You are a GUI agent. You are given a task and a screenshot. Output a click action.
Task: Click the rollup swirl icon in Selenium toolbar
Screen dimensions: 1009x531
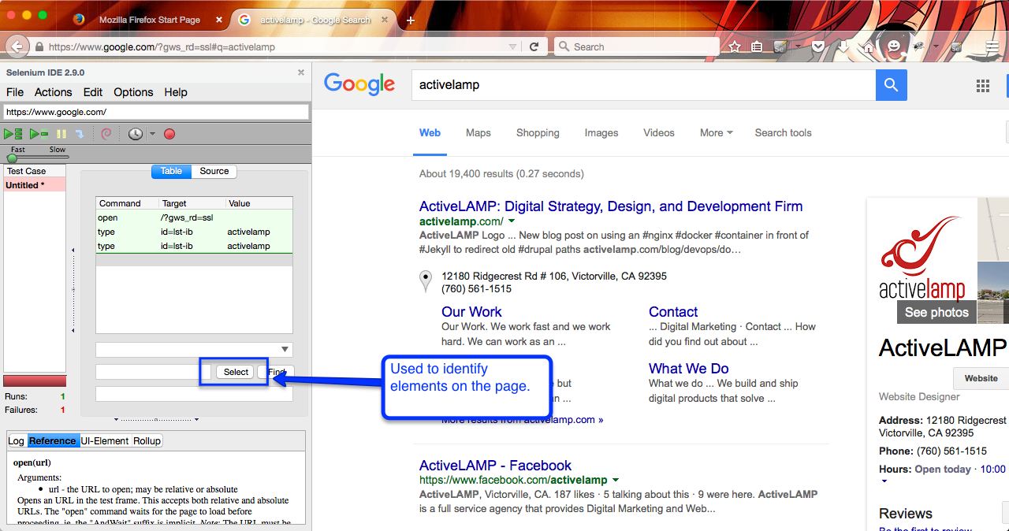106,134
